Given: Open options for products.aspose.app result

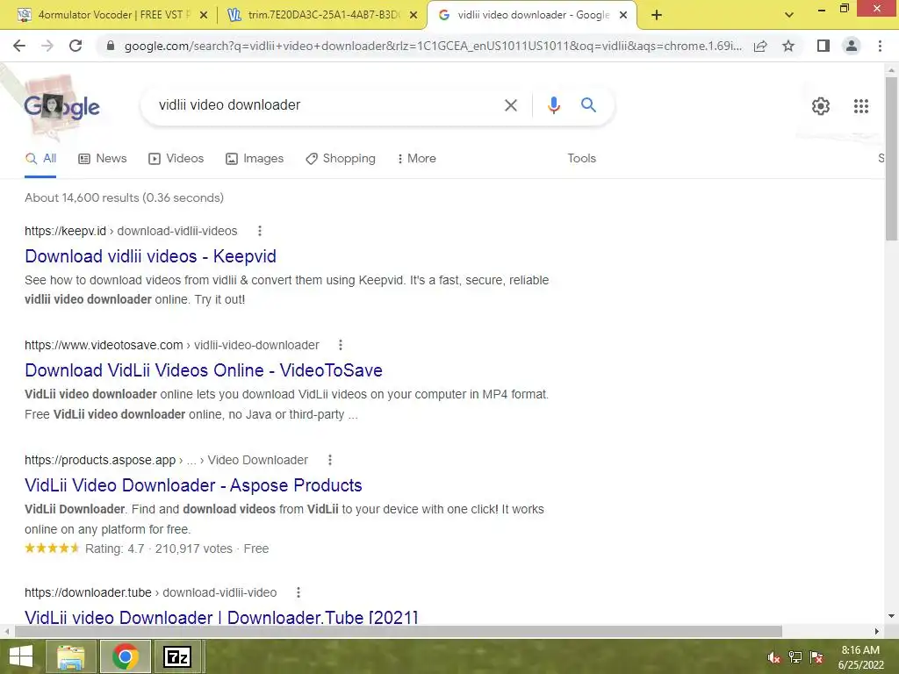Looking at the screenshot, I should [330, 460].
